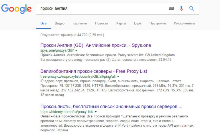The width and height of the screenshot is (220, 139).
Task: Click the blue magnifier search icon
Action: pyautogui.click(x=192, y=8)
